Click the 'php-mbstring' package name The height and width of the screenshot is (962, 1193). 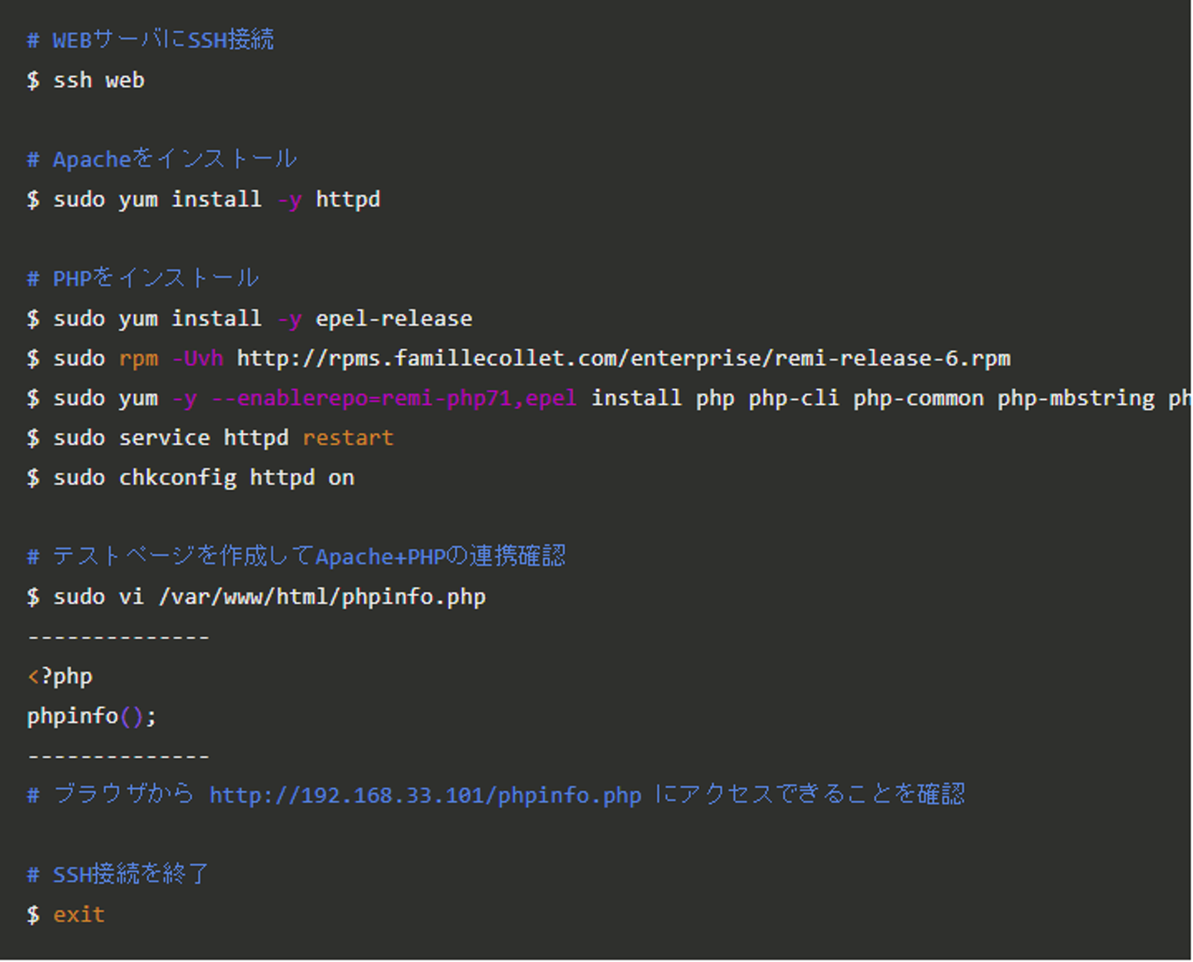click(1075, 398)
